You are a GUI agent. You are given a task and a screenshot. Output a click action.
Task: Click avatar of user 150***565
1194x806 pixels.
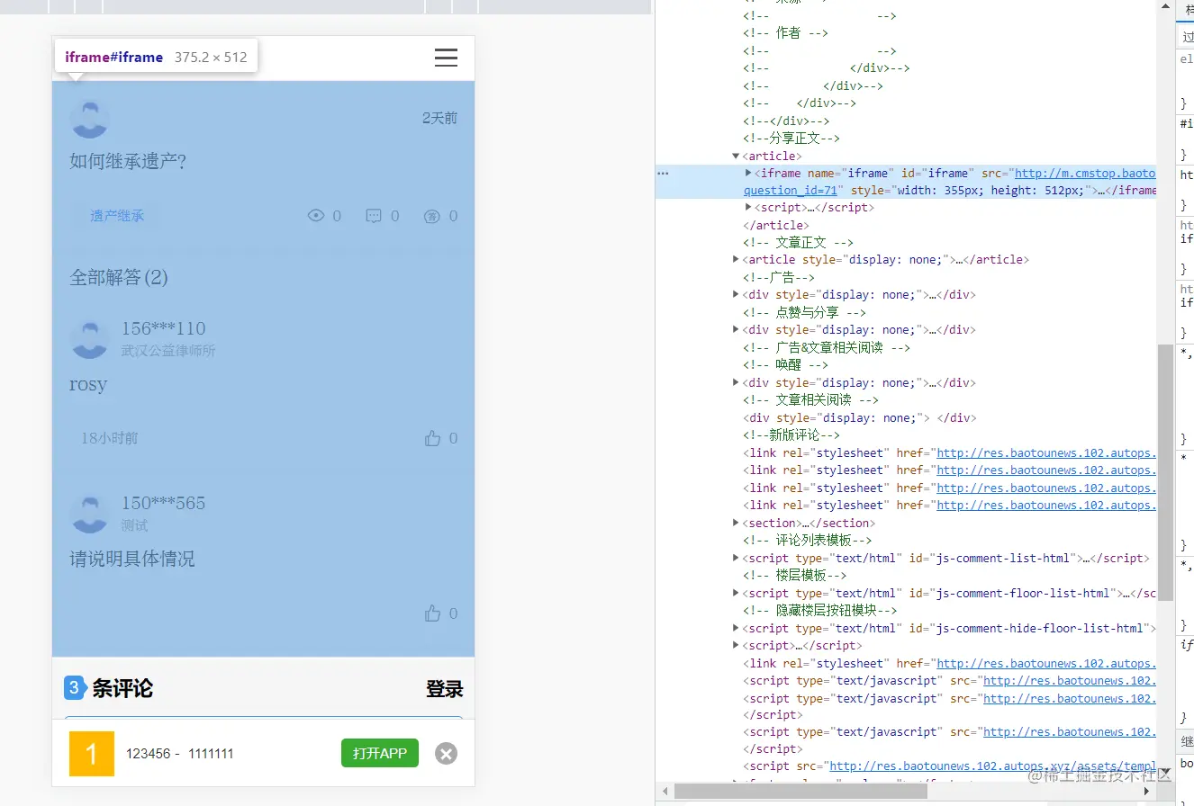point(89,513)
